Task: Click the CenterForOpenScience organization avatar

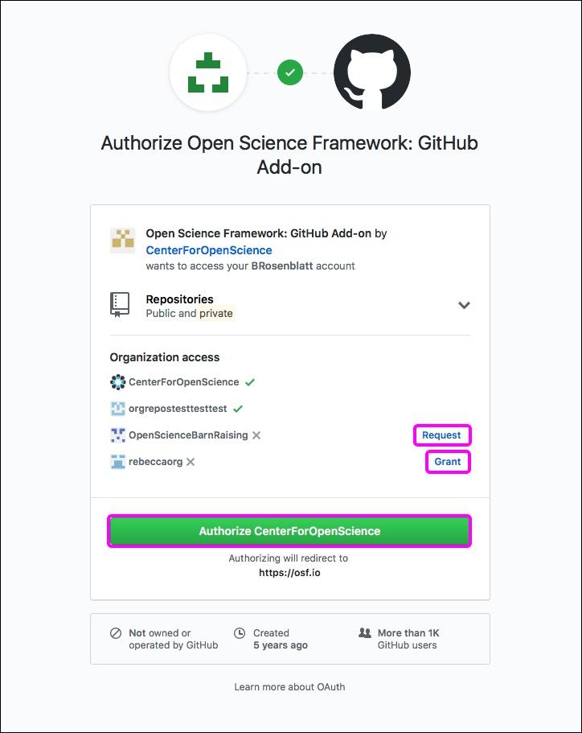Action: (117, 381)
